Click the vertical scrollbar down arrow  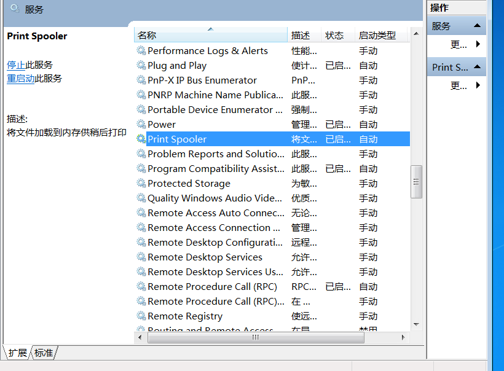tap(416, 324)
